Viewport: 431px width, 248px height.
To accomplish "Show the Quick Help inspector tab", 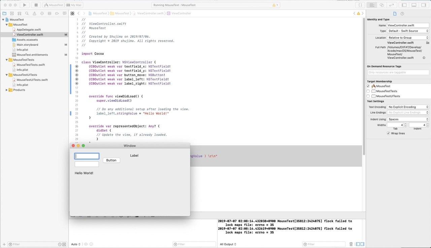I will point(402,13).
